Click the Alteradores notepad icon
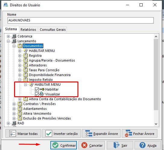Image resolution: width=164 pixels, height=150 pixels. click(26, 65)
